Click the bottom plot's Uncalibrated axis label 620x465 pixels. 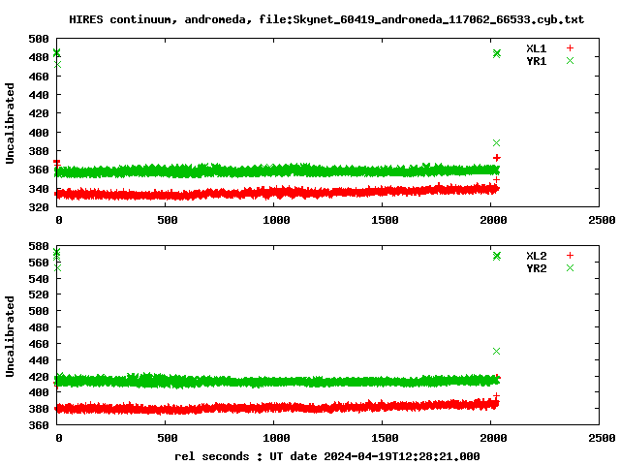click(x=10, y=336)
